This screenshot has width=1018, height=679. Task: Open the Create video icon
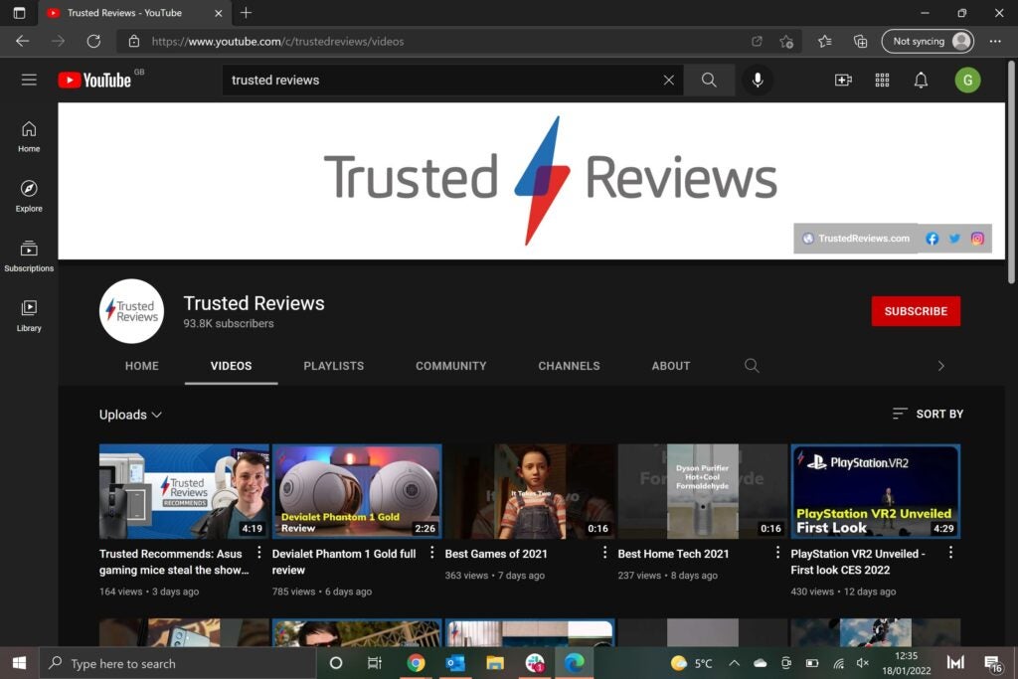843,80
